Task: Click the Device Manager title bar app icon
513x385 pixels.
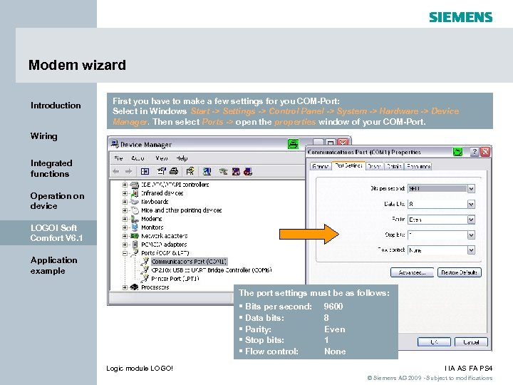Action: coord(115,144)
